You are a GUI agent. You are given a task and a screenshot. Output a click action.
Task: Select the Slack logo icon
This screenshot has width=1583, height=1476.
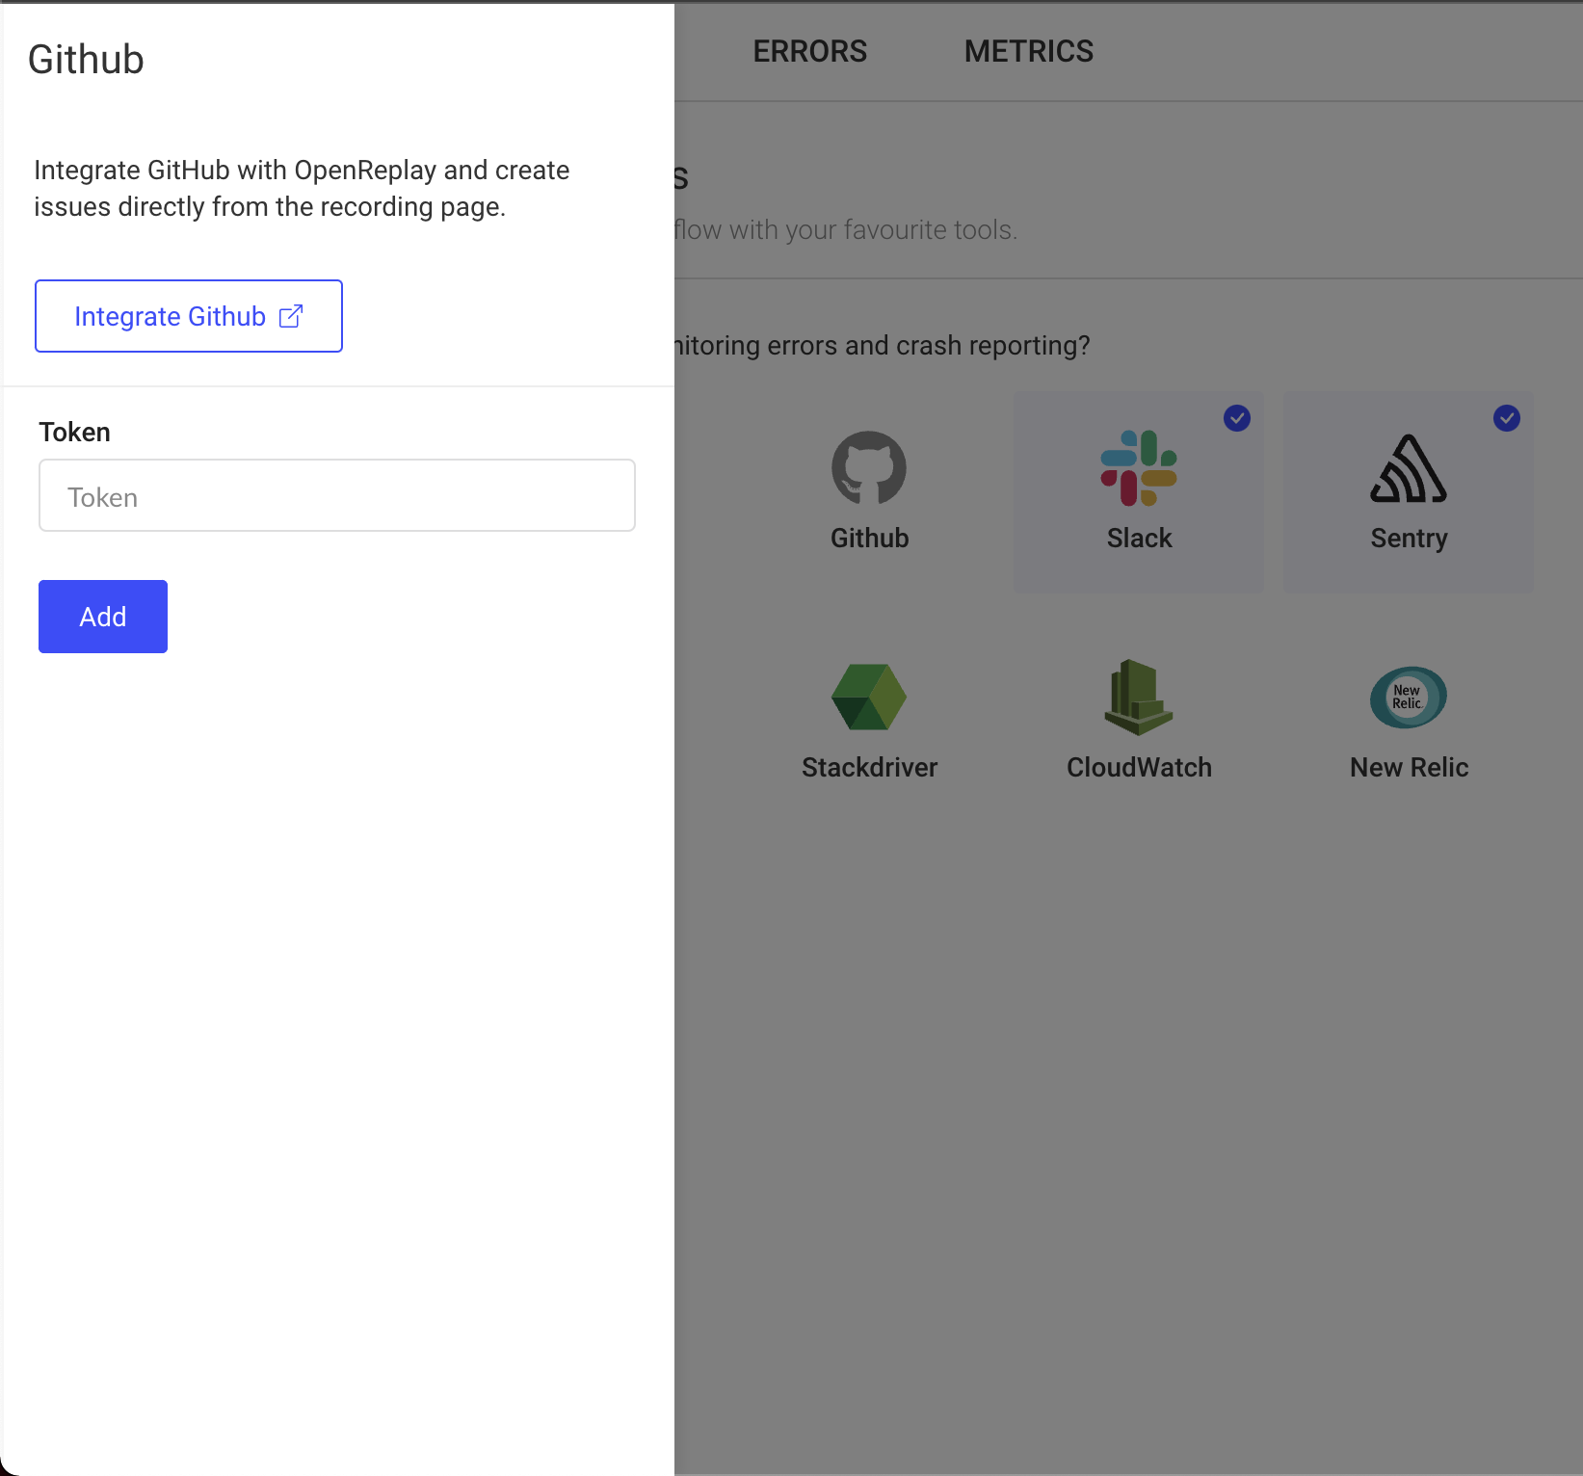1139,468
